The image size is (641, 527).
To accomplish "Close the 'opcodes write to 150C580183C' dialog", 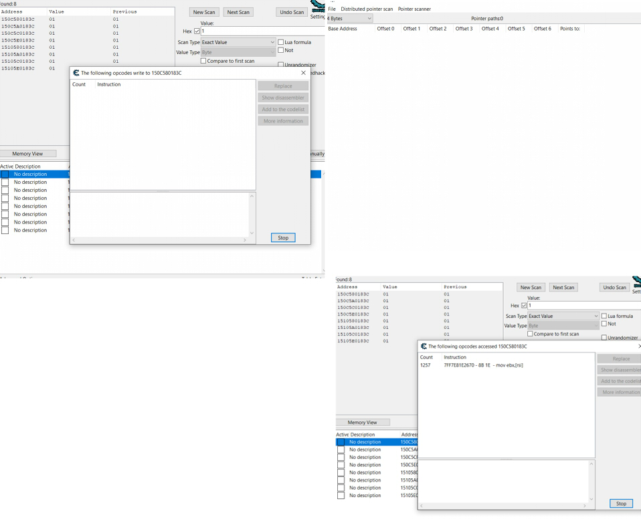I will click(x=303, y=73).
